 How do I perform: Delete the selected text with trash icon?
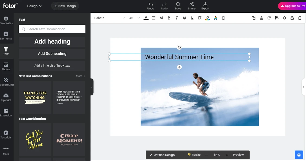pyautogui.click(x=300, y=18)
